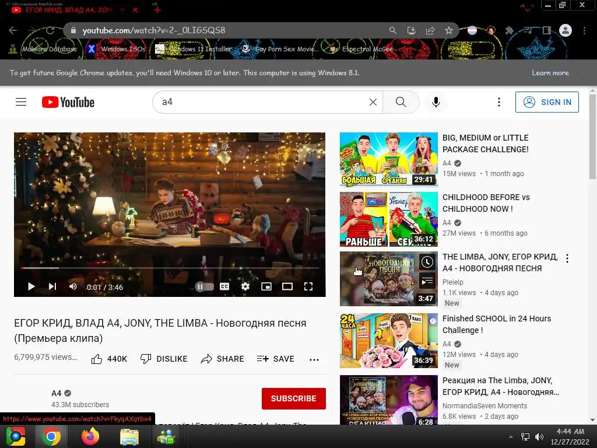
Task: Open Finished SCHOOL in 24 Hours thumbnail
Action: coord(389,341)
